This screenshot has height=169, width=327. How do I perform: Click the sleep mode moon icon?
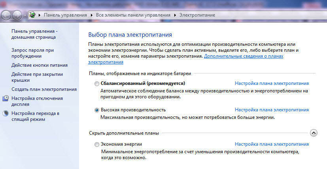6,113
